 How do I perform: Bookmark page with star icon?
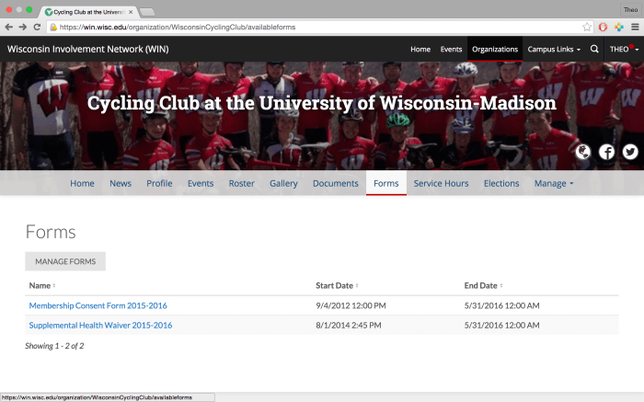(587, 27)
